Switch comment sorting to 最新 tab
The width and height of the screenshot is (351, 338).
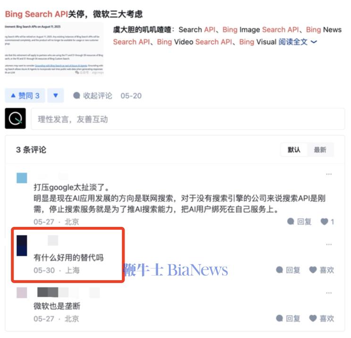pos(320,149)
